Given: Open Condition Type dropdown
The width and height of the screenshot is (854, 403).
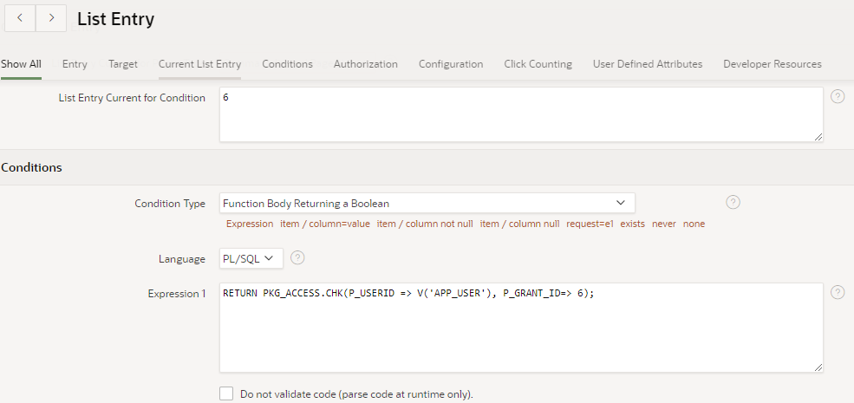Looking at the screenshot, I should 427,203.
